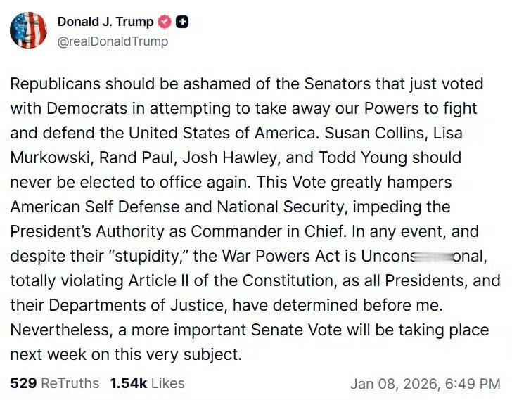This screenshot has height=400, width=512.
Task: Click the phrase "War Powers Act"
Action: (281, 256)
